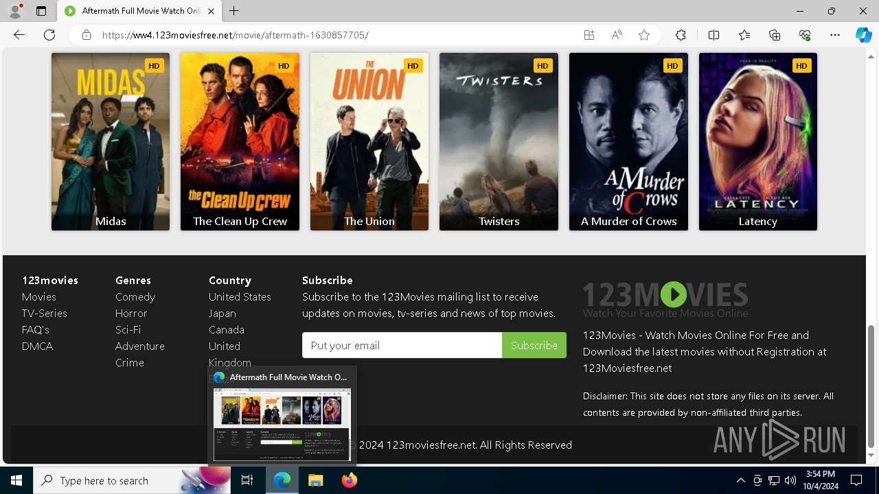Browse the Horror genre
Viewport: 879px width, 494px height.
131,313
